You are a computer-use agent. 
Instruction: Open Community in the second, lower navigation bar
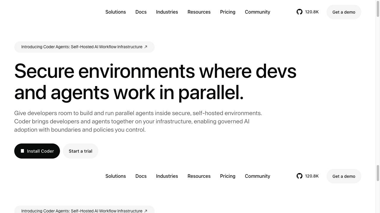click(257, 176)
